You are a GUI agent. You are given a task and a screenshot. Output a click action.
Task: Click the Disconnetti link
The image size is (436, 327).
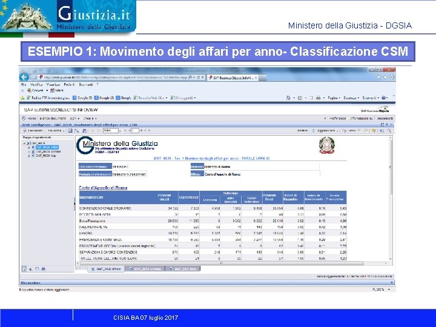[385, 119]
